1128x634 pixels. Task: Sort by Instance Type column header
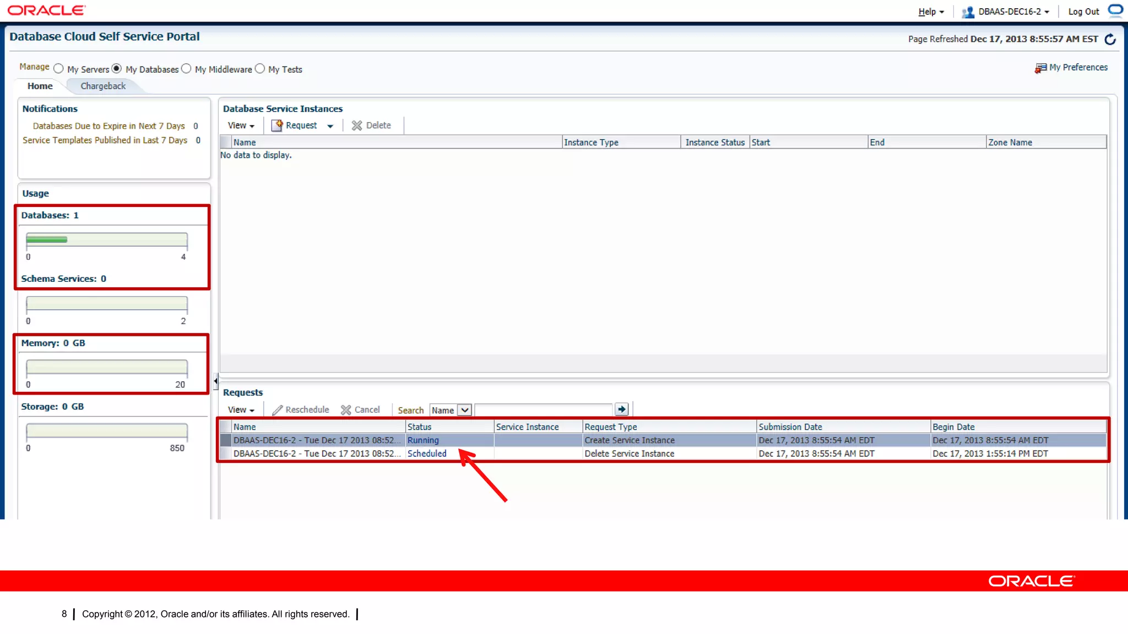point(621,142)
